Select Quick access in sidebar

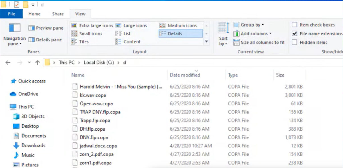(28, 81)
